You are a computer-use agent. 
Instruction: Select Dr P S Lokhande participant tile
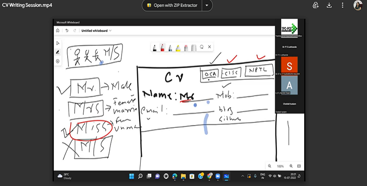(x=290, y=47)
